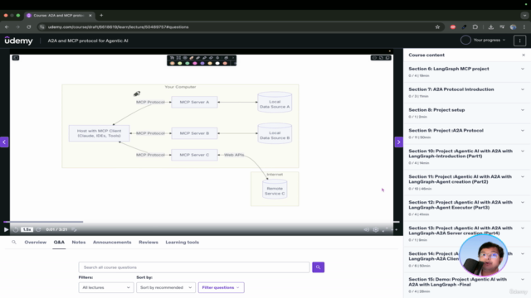
Task: Open the video volume control
Action: tap(366, 229)
